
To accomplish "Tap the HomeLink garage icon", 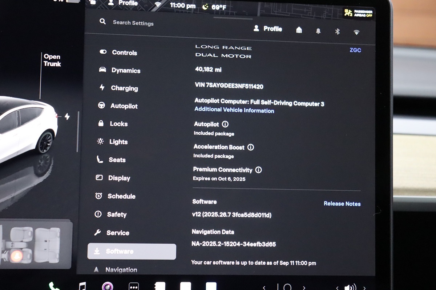I will click(299, 30).
